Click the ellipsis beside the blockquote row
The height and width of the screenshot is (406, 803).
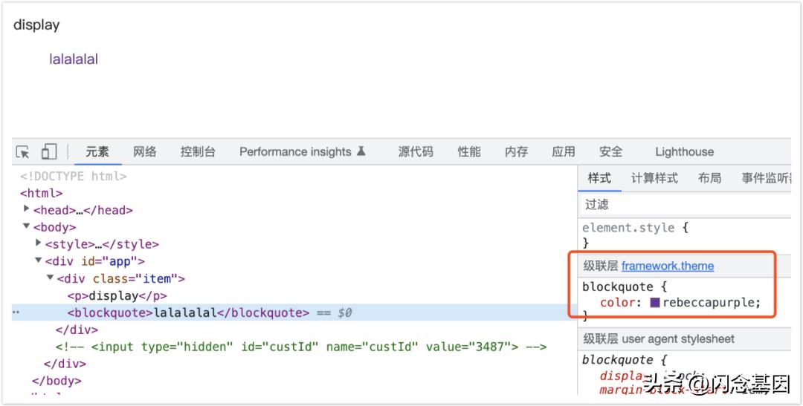click(16, 312)
